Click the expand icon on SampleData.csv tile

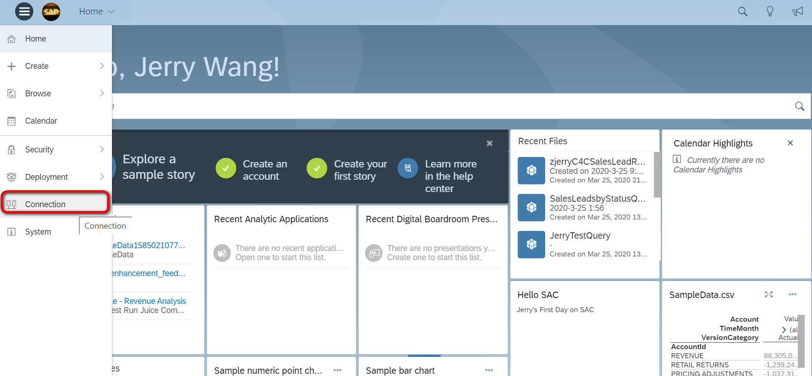tap(769, 295)
